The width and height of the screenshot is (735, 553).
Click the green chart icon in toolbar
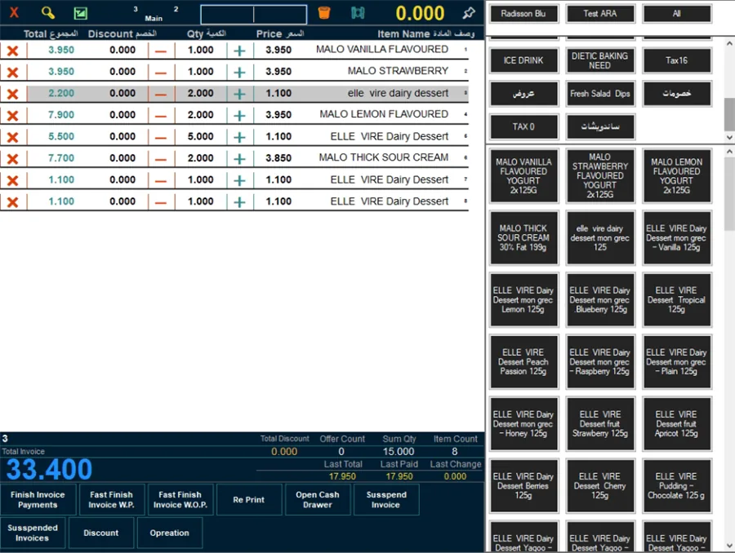click(81, 13)
